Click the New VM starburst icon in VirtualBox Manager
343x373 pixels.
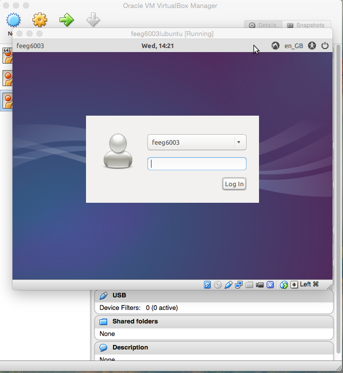click(13, 20)
